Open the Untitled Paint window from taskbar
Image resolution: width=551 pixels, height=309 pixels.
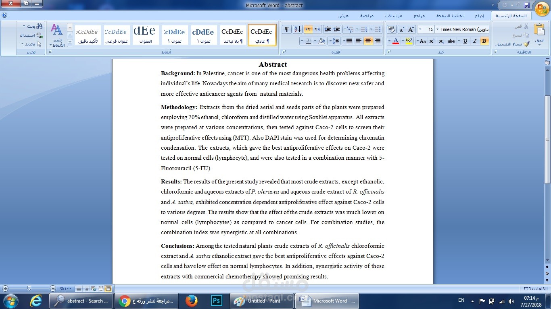point(261,301)
